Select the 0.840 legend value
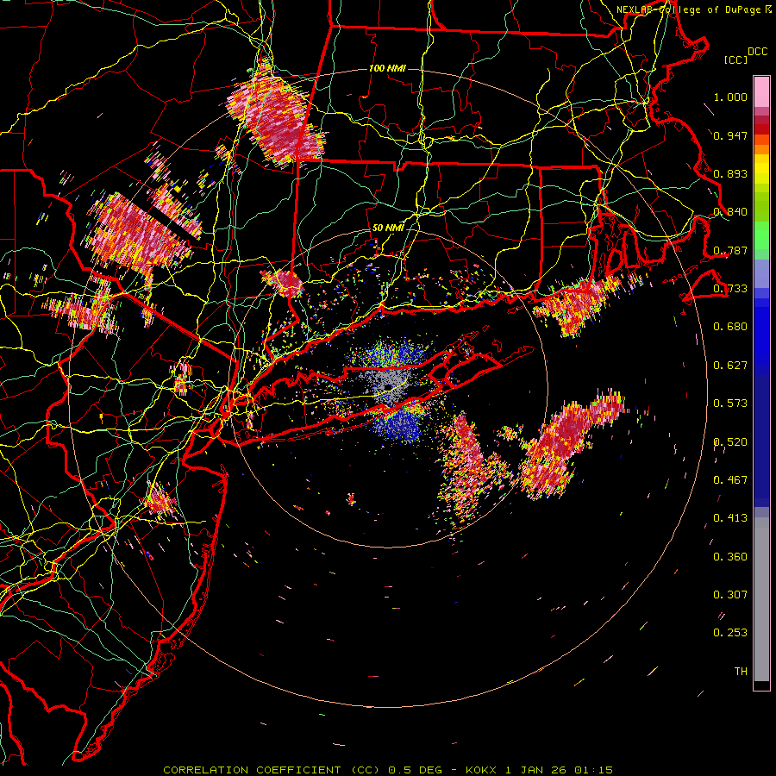This screenshot has height=776, width=776. point(730,212)
